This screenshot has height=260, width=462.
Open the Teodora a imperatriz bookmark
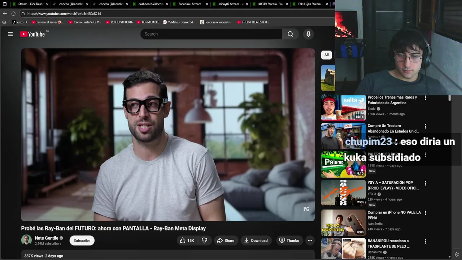[x=216, y=22]
